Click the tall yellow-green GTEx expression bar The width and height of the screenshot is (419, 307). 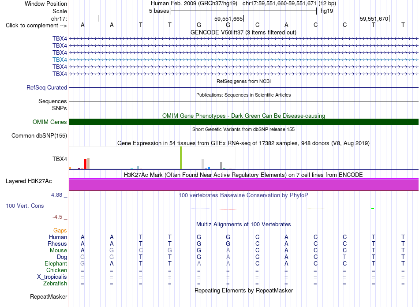tap(181, 157)
